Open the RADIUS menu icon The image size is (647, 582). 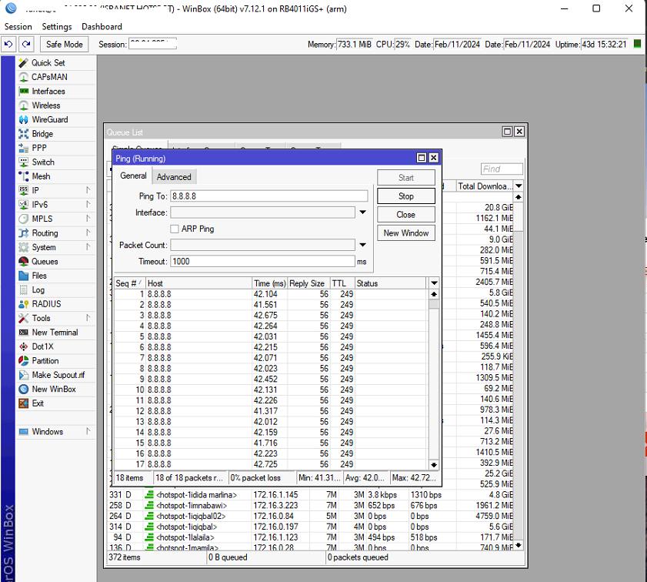[24, 304]
